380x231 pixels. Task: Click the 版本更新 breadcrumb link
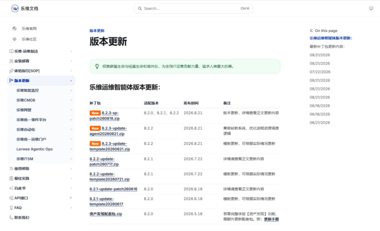click(97, 31)
